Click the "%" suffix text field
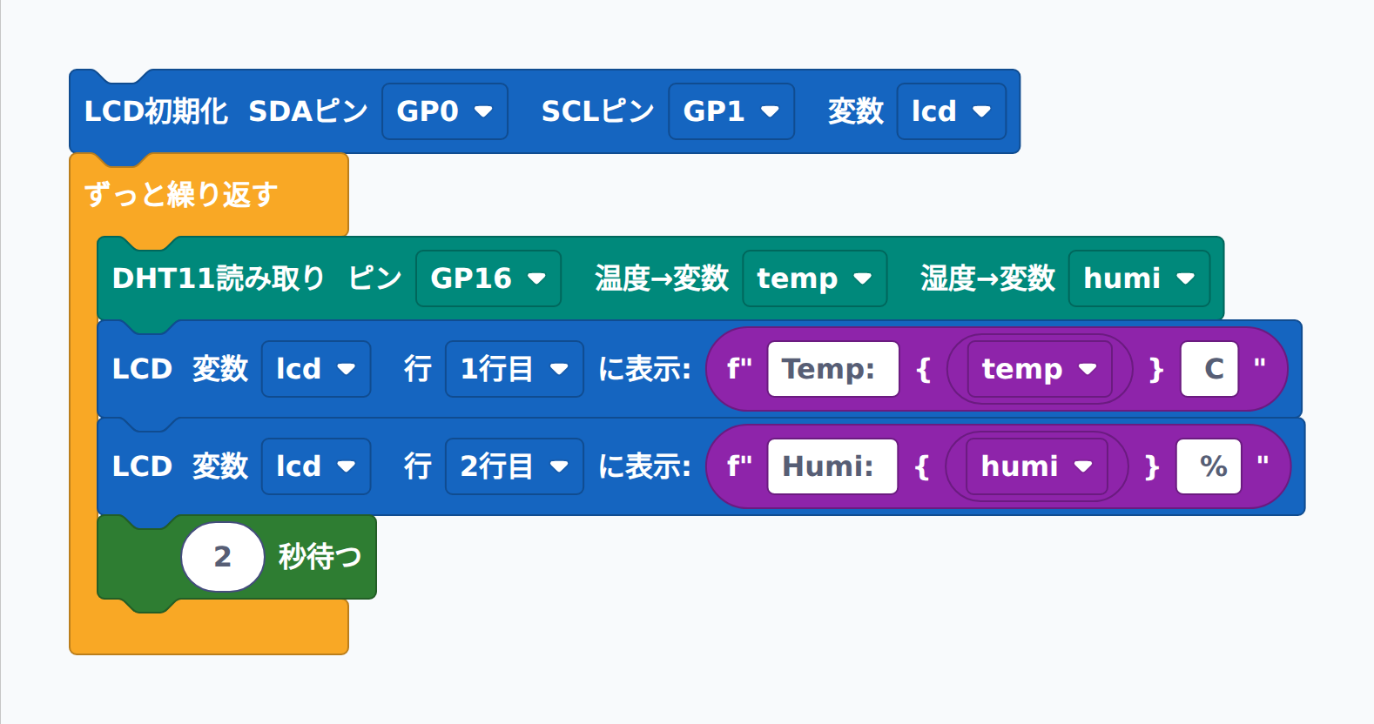This screenshot has height=724, width=1374. click(1209, 466)
